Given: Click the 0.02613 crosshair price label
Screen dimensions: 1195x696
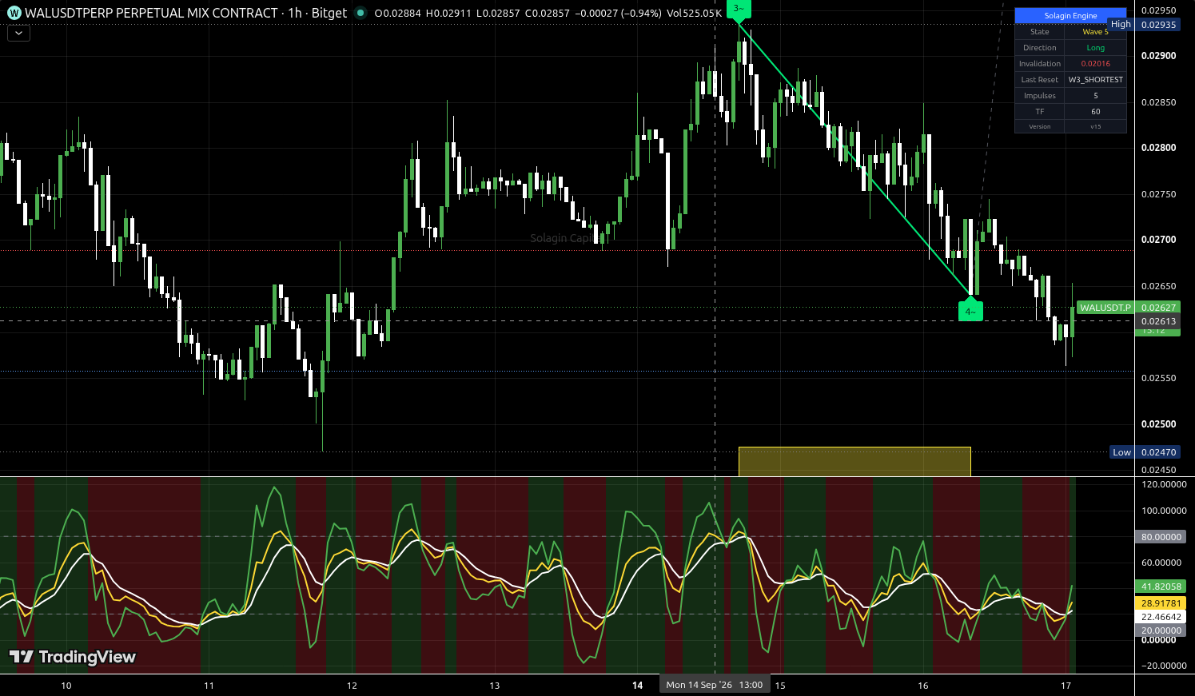Looking at the screenshot, I should tap(1158, 321).
